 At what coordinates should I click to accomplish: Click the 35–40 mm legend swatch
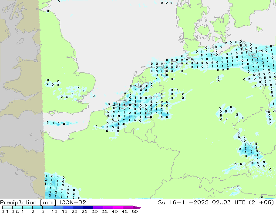(108, 207)
